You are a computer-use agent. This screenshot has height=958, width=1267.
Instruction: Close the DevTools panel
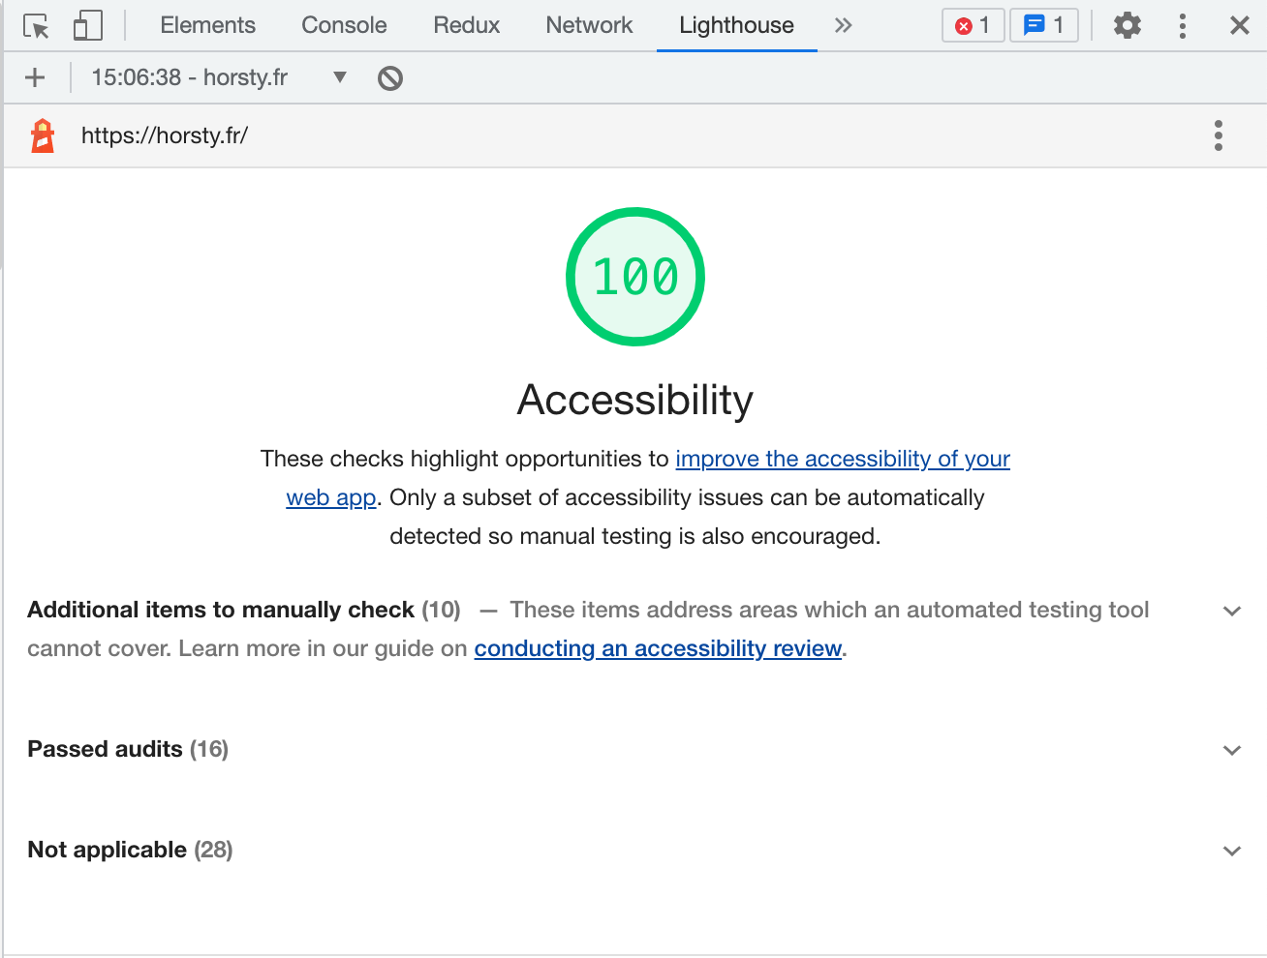[x=1240, y=25]
